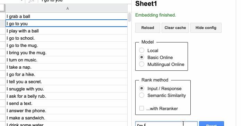The width and height of the screenshot is (241, 126).
Task: Click the blue Reset button
Action: tap(212, 124)
